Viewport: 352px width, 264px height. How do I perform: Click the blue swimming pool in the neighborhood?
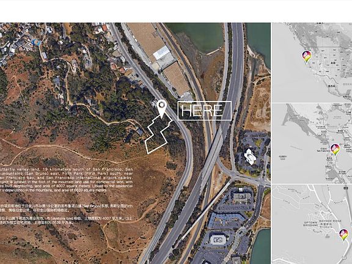[x=36, y=42]
